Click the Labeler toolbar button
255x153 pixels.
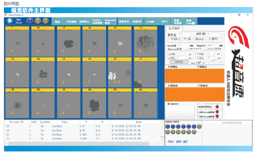pyautogui.click(x=150, y=21)
